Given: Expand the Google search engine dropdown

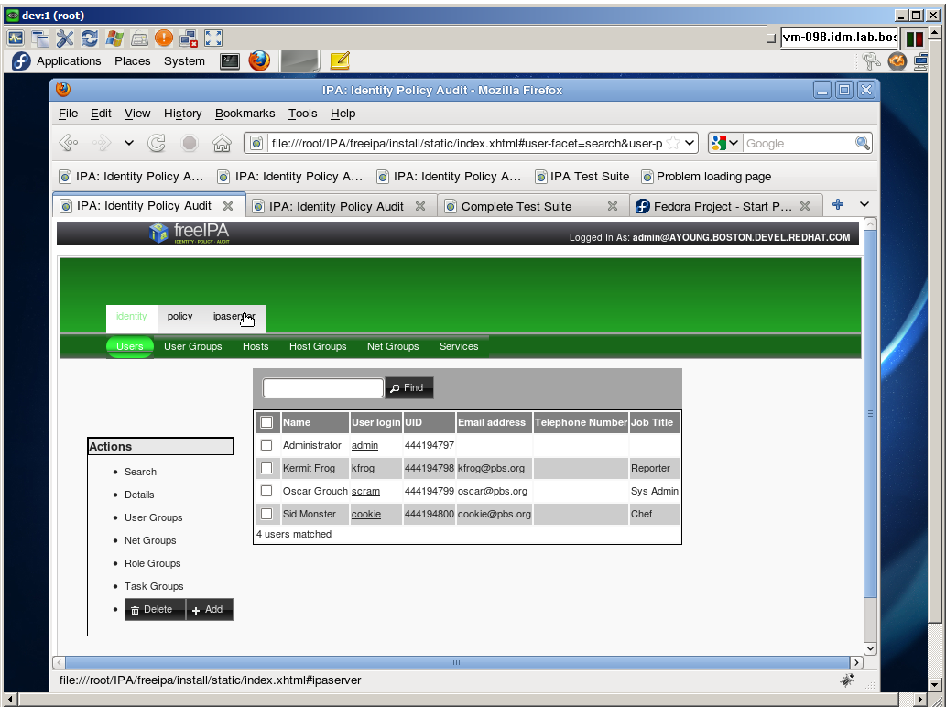Looking at the screenshot, I should click(x=724, y=143).
